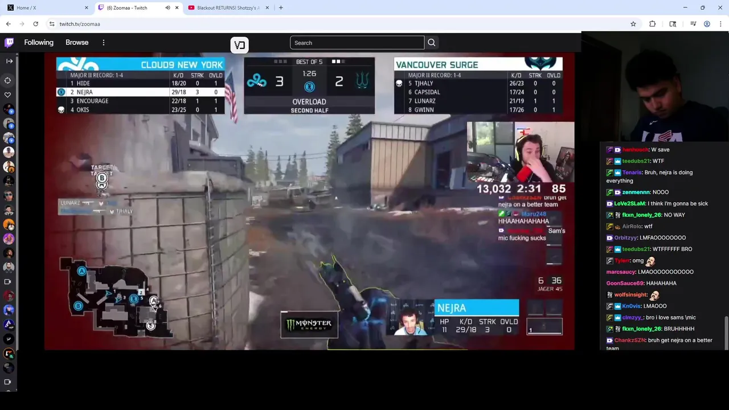The height and width of the screenshot is (410, 729).
Task: Click the username Kn0vis in chat
Action: (631, 306)
